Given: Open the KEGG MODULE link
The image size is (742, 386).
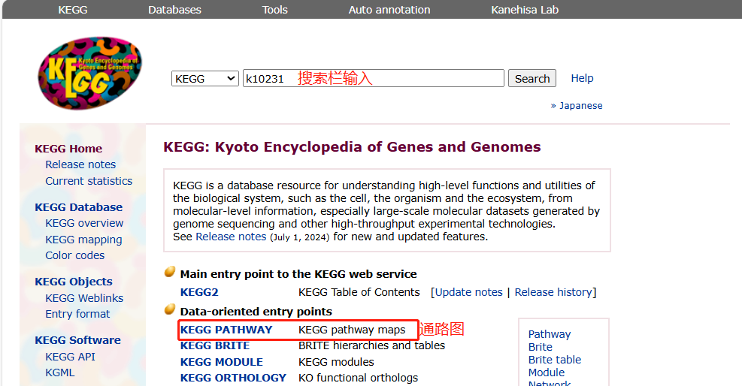Looking at the screenshot, I should coord(222,362).
